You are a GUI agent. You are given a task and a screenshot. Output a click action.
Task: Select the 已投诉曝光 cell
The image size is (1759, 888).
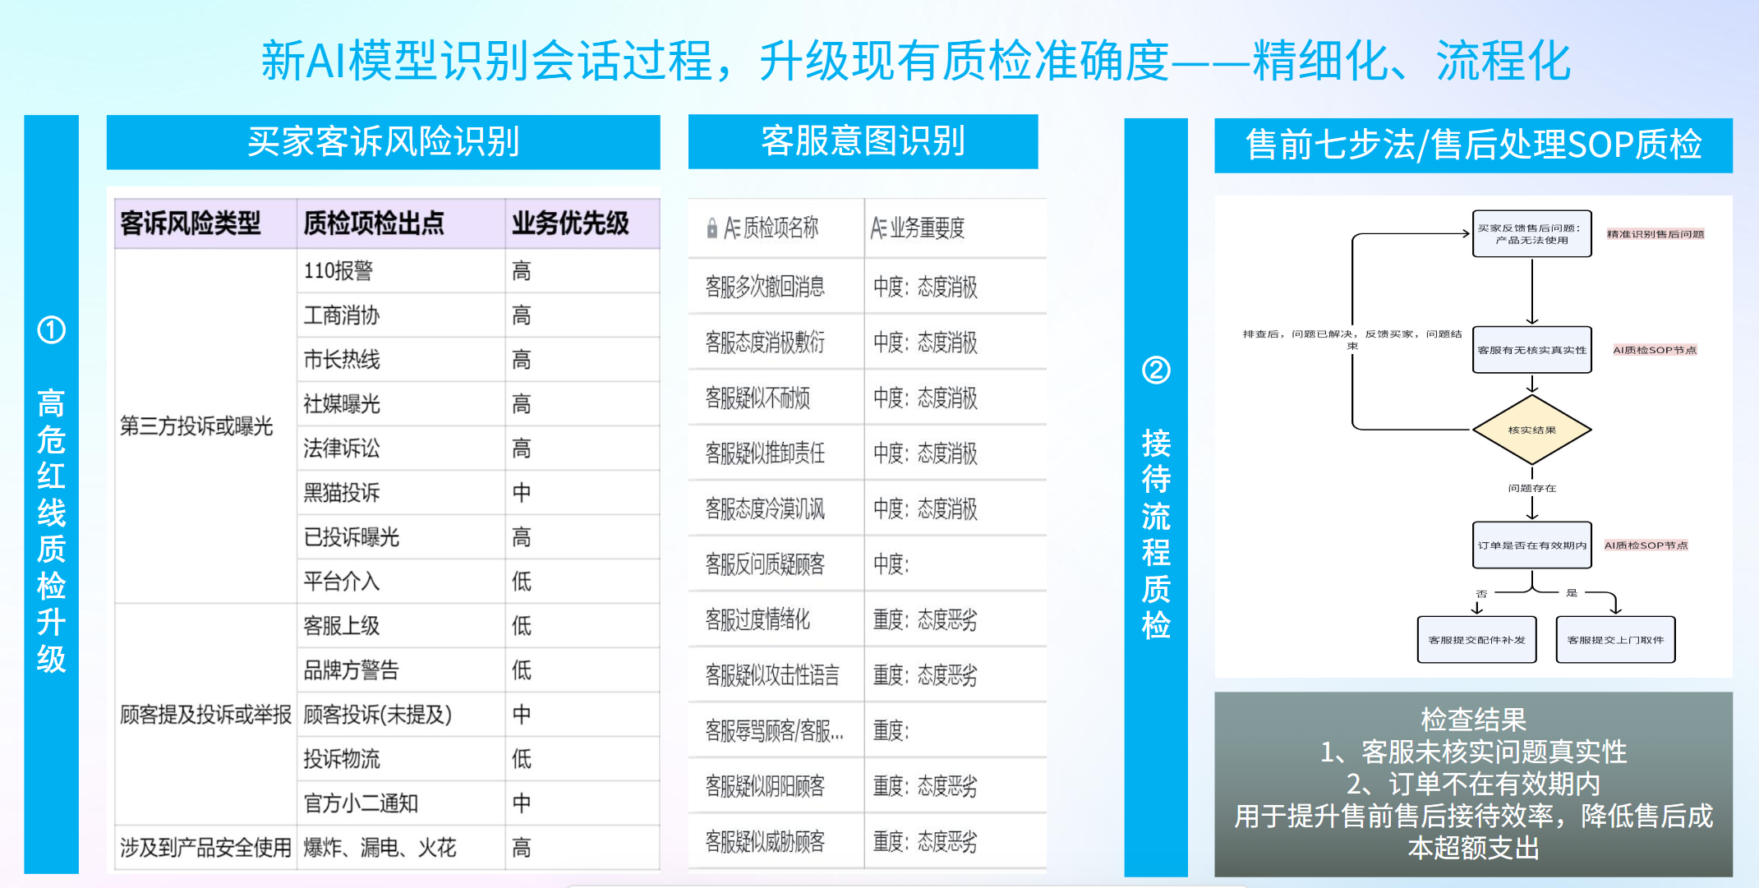[x=401, y=536]
